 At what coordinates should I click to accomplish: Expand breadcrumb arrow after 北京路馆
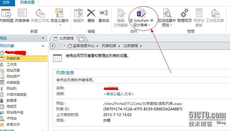[x=141, y=46]
